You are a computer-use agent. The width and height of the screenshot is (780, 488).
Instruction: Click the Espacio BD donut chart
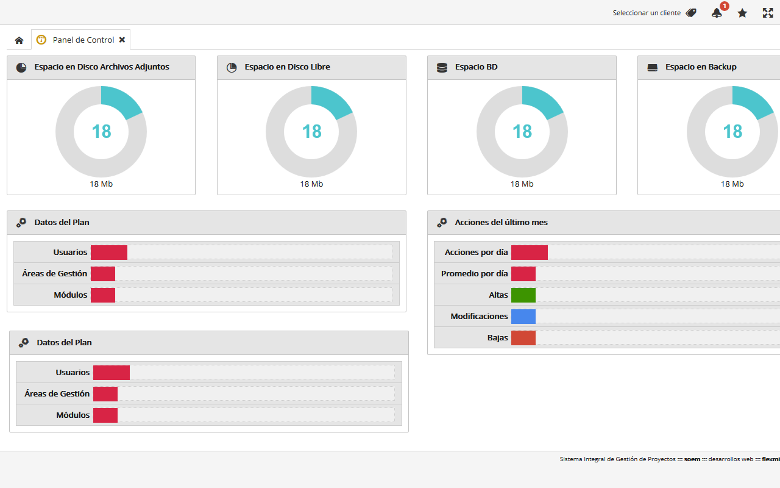click(522, 131)
